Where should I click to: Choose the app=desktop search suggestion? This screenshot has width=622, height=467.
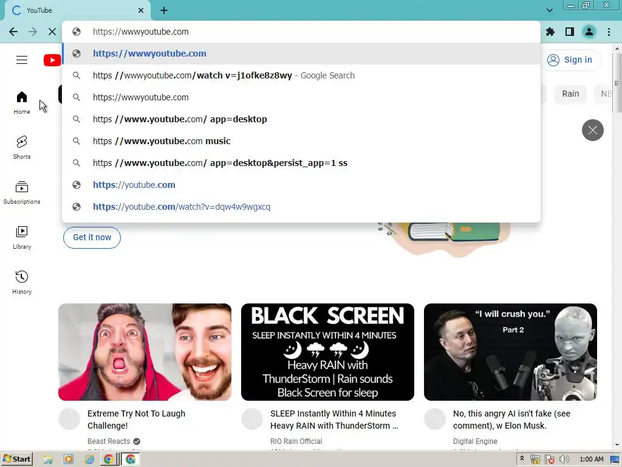click(301, 119)
